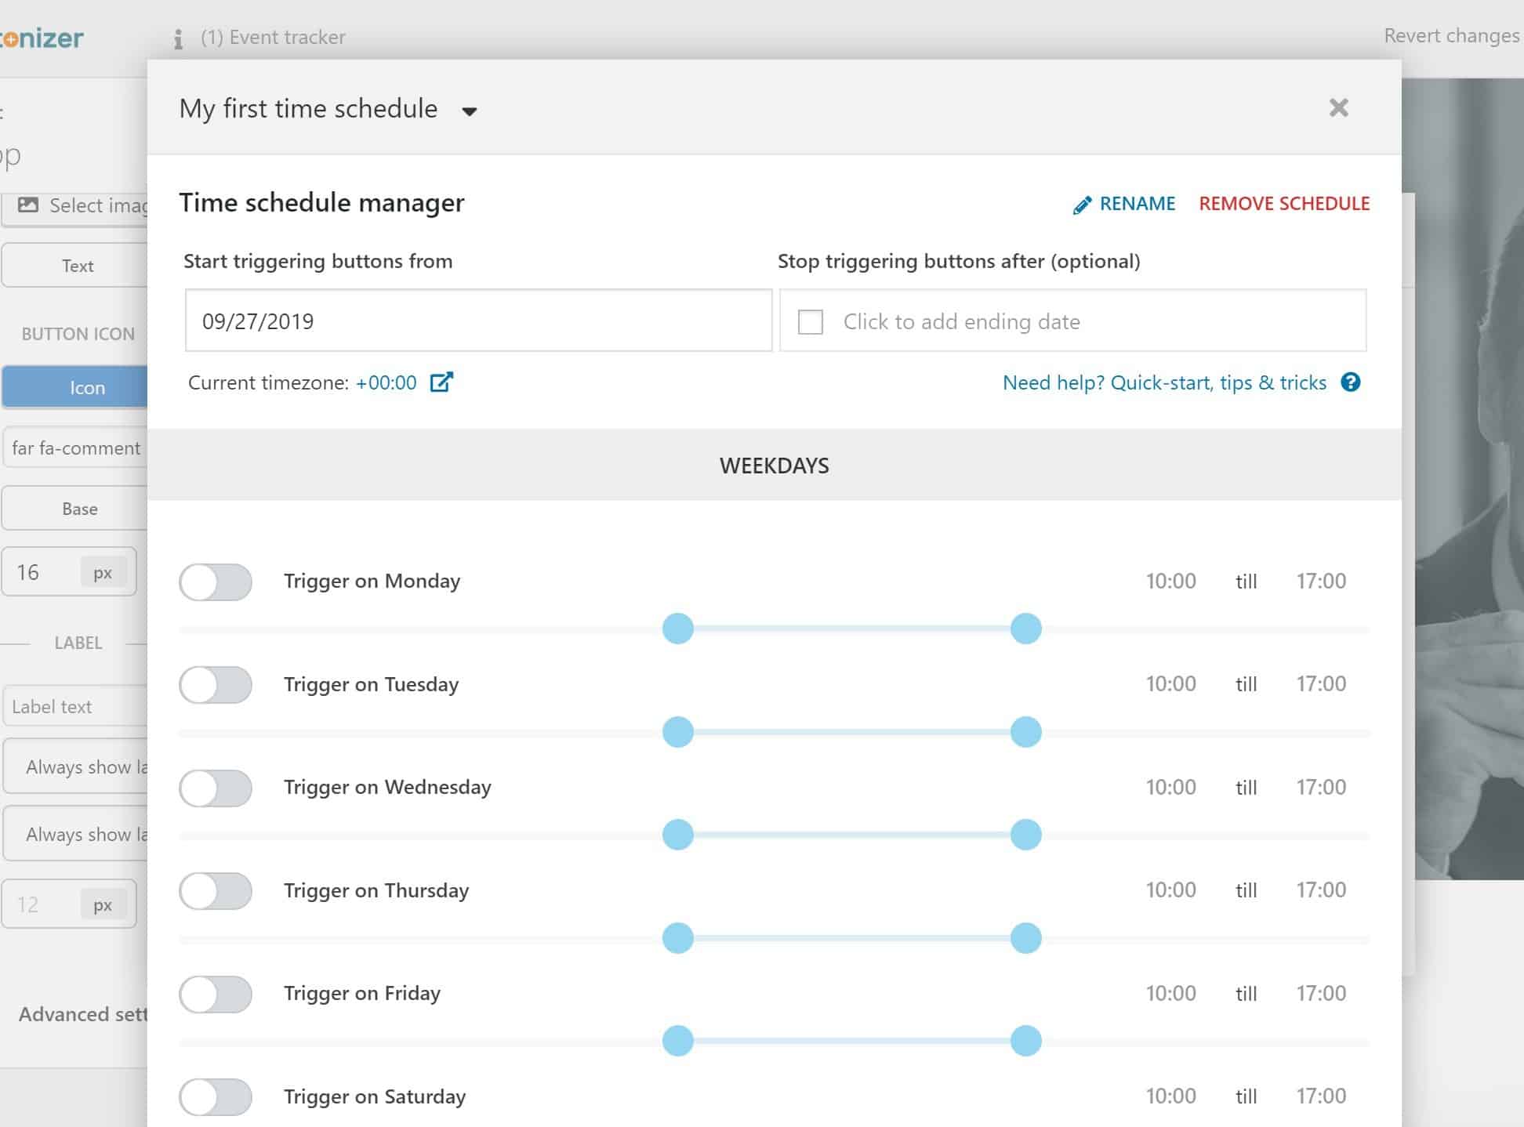1524x1127 pixels.
Task: Click Monday end time slider handle
Action: click(1025, 629)
